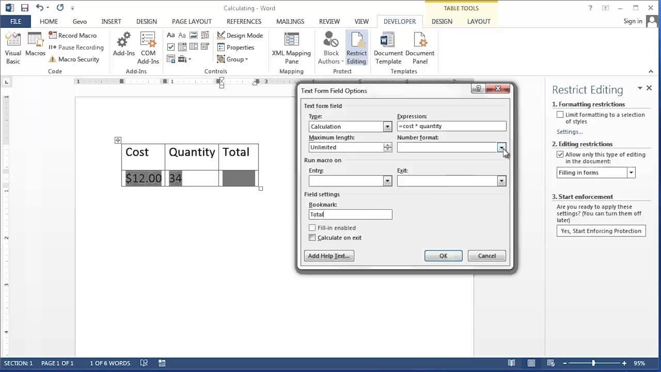Adjust Maximum length stepper arrows

coord(387,147)
